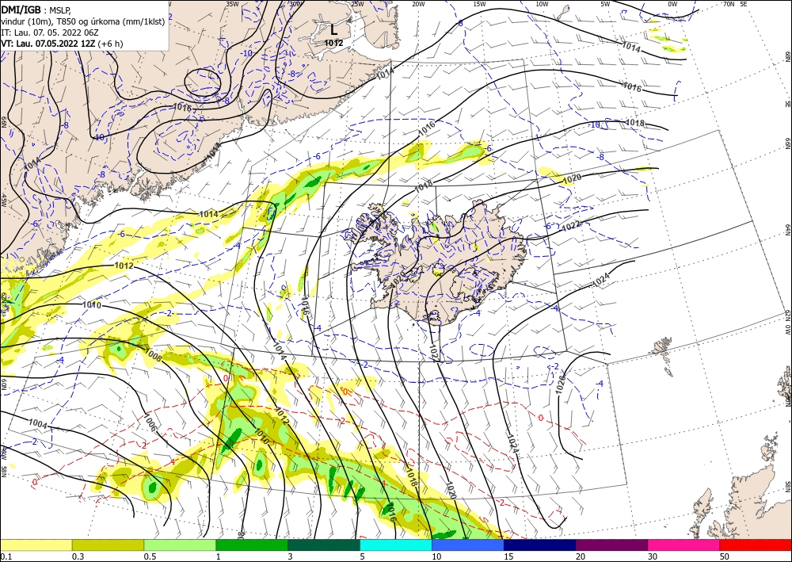Select the pink 30–50 legend swatch
Image resolution: width=792 pixels, height=562 pixels.
pyautogui.click(x=684, y=545)
